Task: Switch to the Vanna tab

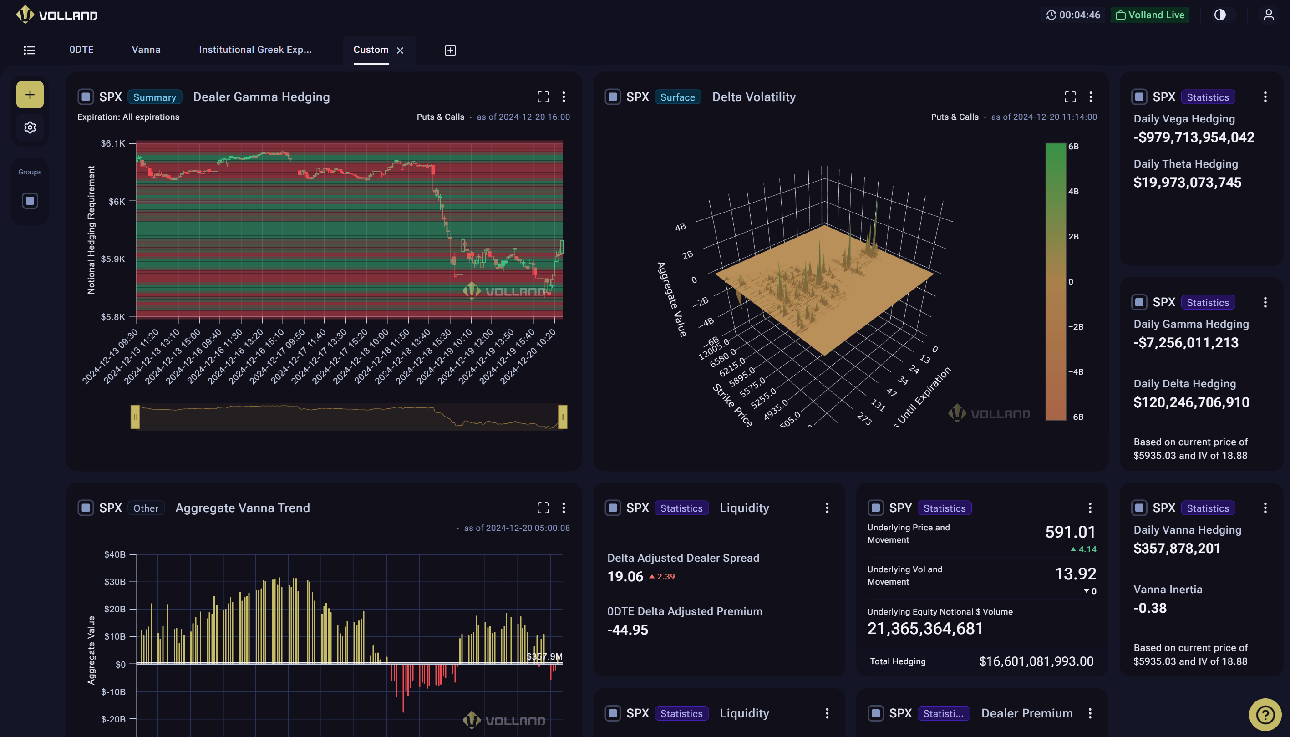Action: click(146, 50)
